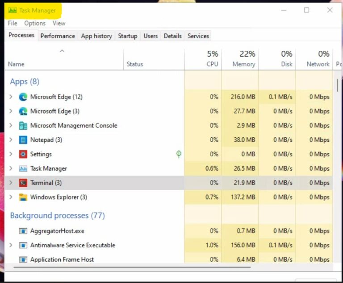Viewport: 343px width, 283px height.
Task: Click the Microsoft Edge Beta (3) icon
Action: (x=23, y=111)
